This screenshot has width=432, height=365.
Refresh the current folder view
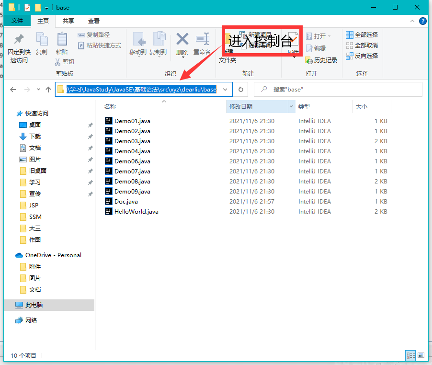tap(241, 90)
